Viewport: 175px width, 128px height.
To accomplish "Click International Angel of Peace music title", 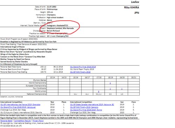I will click(13, 47).
